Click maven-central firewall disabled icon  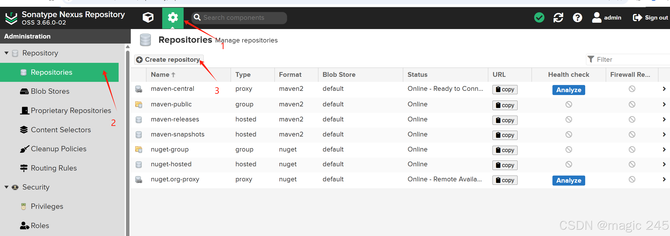click(x=632, y=89)
